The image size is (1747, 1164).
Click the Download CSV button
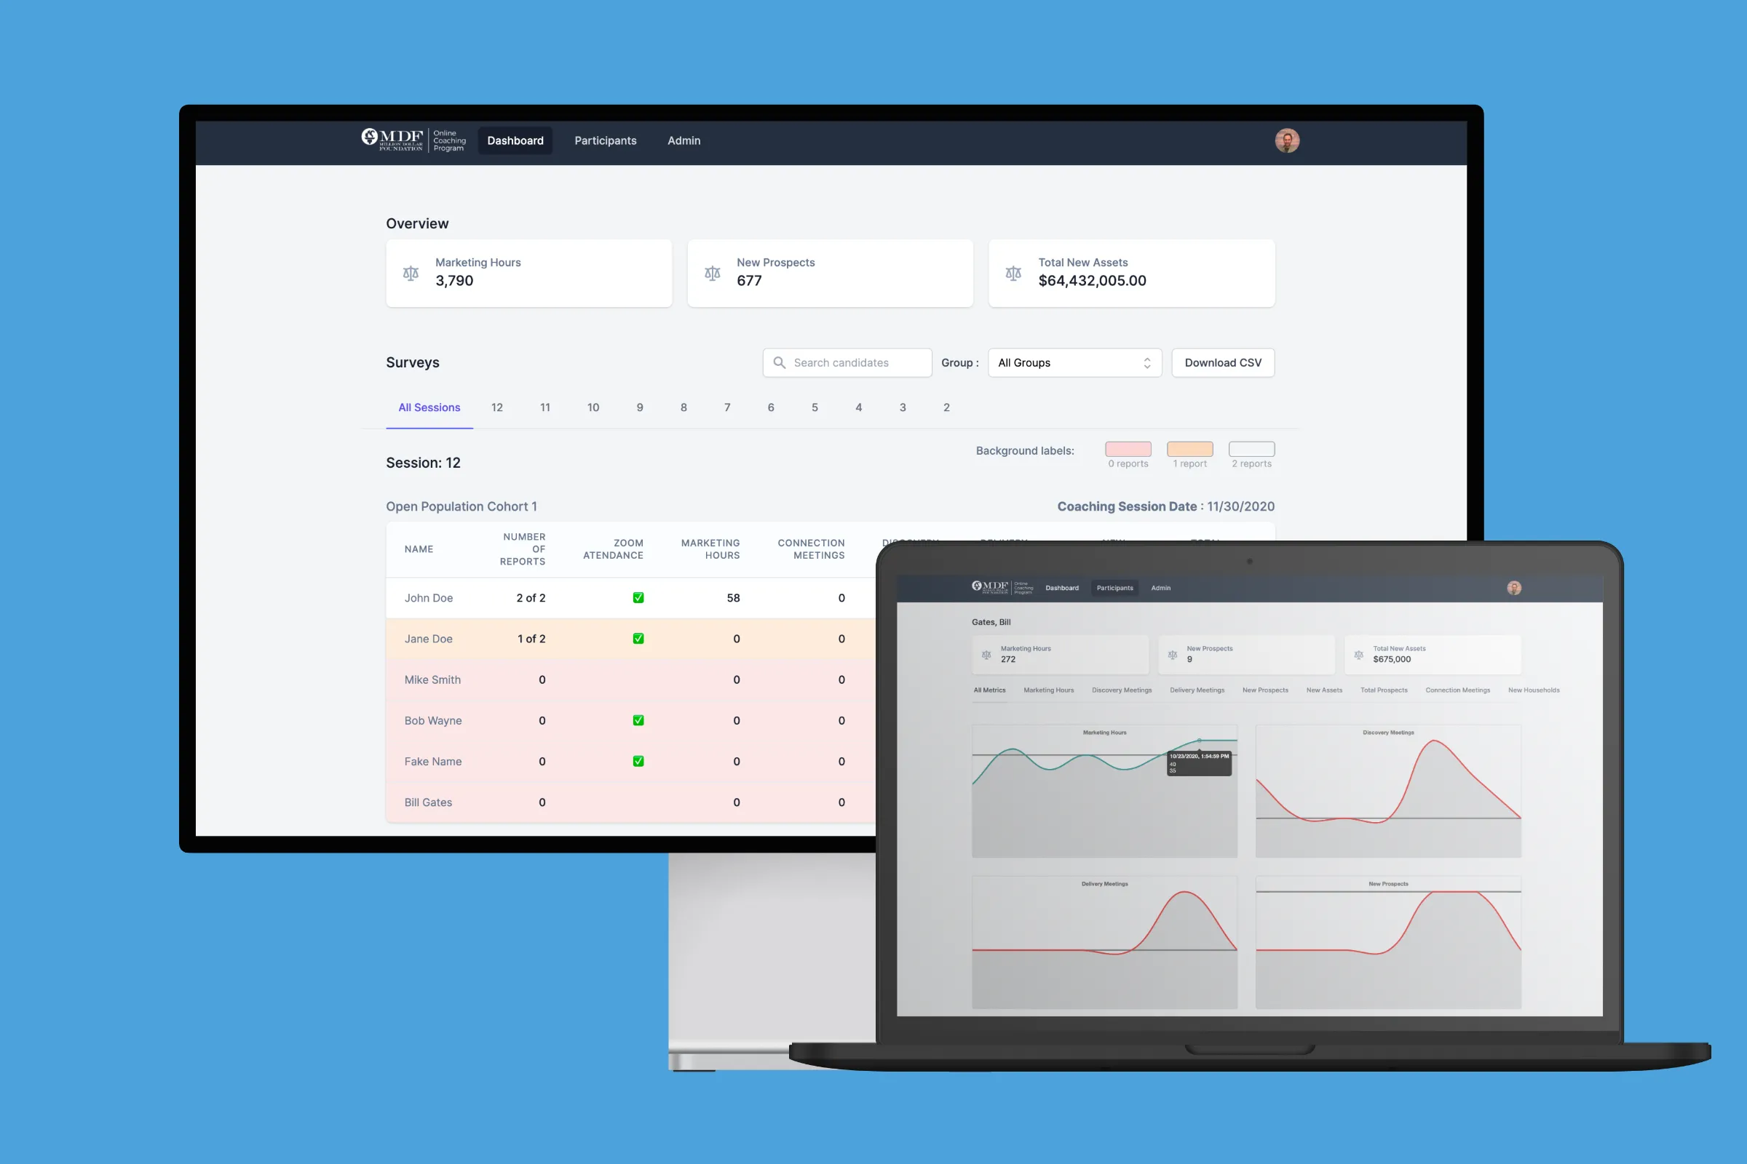[x=1221, y=361]
